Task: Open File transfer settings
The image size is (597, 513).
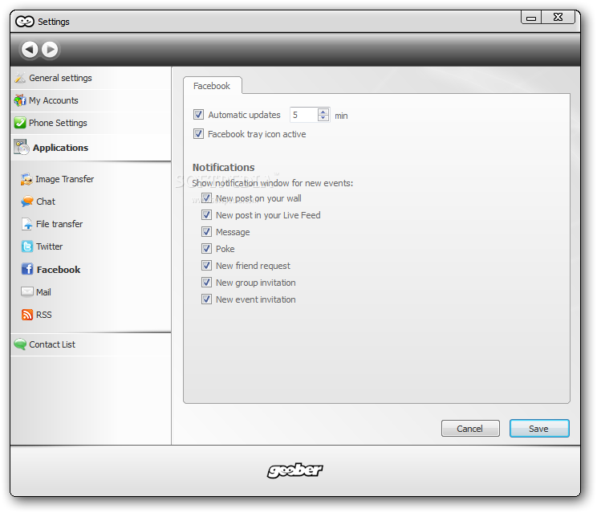Action: tap(59, 224)
